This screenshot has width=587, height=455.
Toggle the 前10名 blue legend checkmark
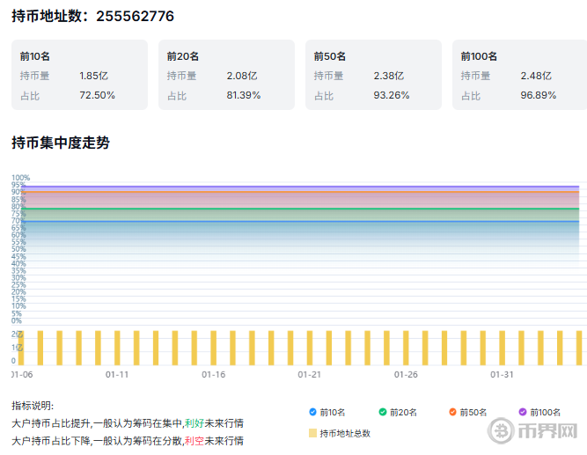coord(313,412)
